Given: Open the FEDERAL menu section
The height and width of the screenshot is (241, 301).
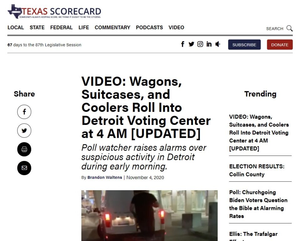Looking at the screenshot, I should tap(61, 28).
